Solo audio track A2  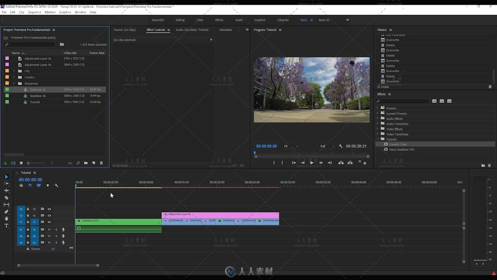[x=56, y=236]
